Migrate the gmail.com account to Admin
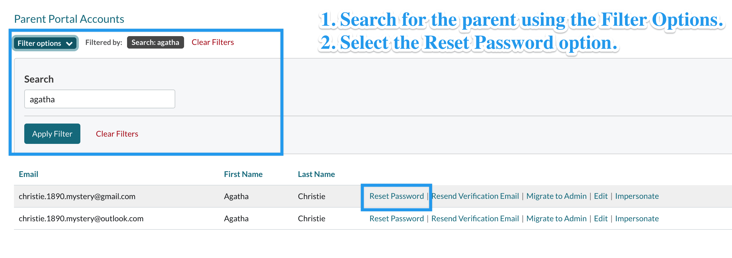 point(556,196)
